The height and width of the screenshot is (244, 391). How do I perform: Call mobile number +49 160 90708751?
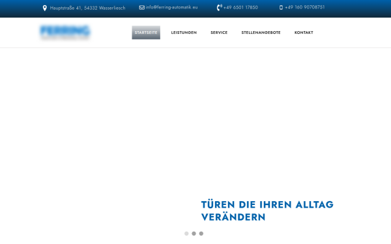coord(305,7)
